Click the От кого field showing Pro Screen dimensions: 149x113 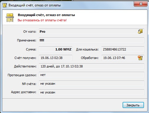[91, 32]
